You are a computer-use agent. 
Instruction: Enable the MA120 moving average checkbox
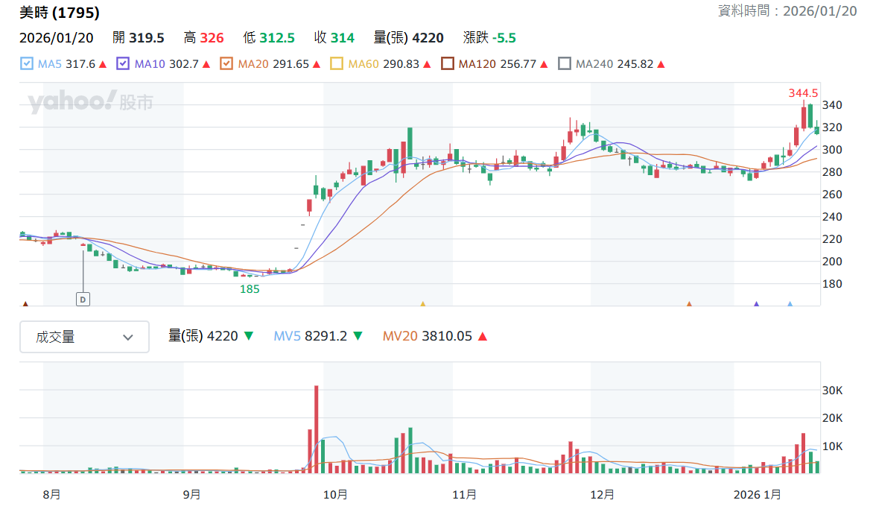[447, 64]
